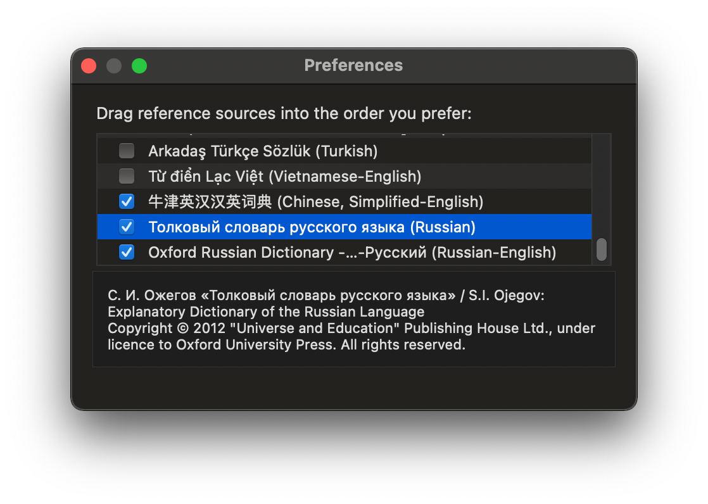The image size is (708, 504).
Task: Uncheck the Толковый словарь русского языка checkbox
Action: point(127,227)
